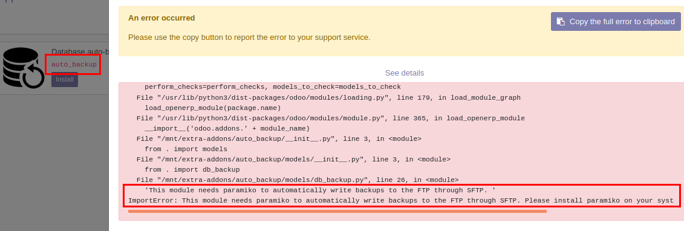This screenshot has width=684, height=231.
Task: Click traceback line with db_backup.py line 26
Action: pyautogui.click(x=298, y=180)
